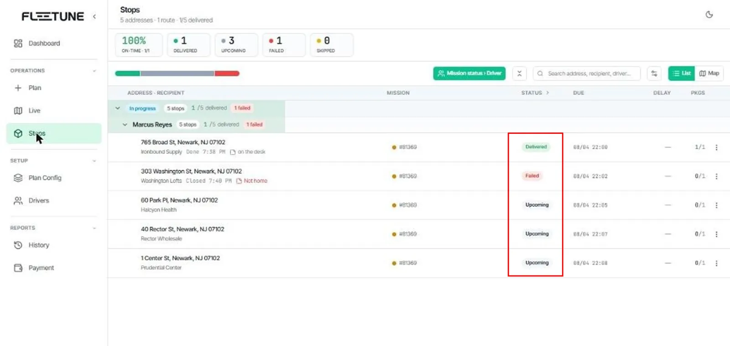Click the red segment of progress bar
This screenshot has height=346, width=730.
(227, 73)
